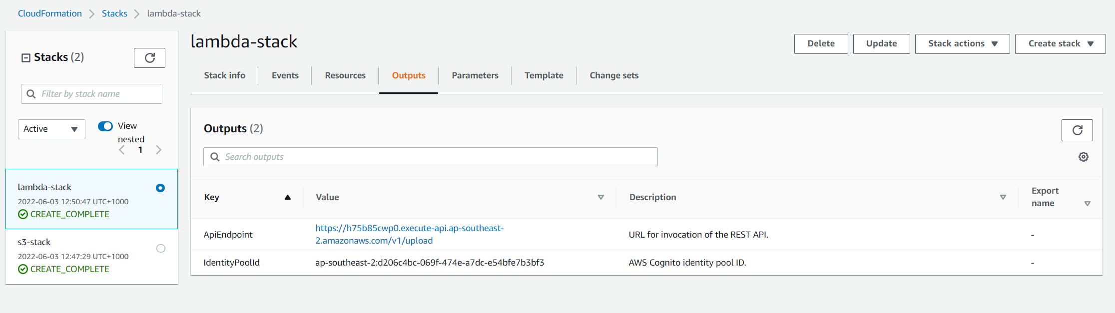Sort outputs by Key column
This screenshot has height=313, width=1115.
[x=287, y=197]
